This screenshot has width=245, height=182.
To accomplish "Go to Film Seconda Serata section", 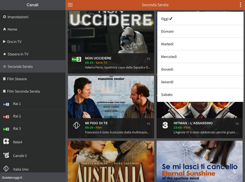I will coord(33,91).
